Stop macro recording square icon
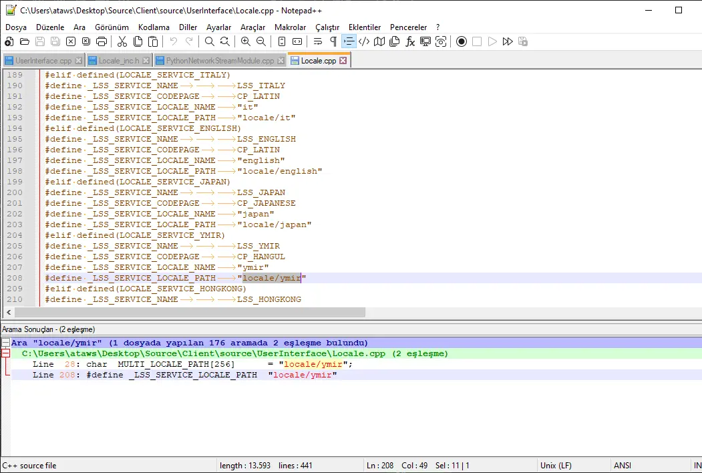This screenshot has height=473, width=702. (x=477, y=41)
